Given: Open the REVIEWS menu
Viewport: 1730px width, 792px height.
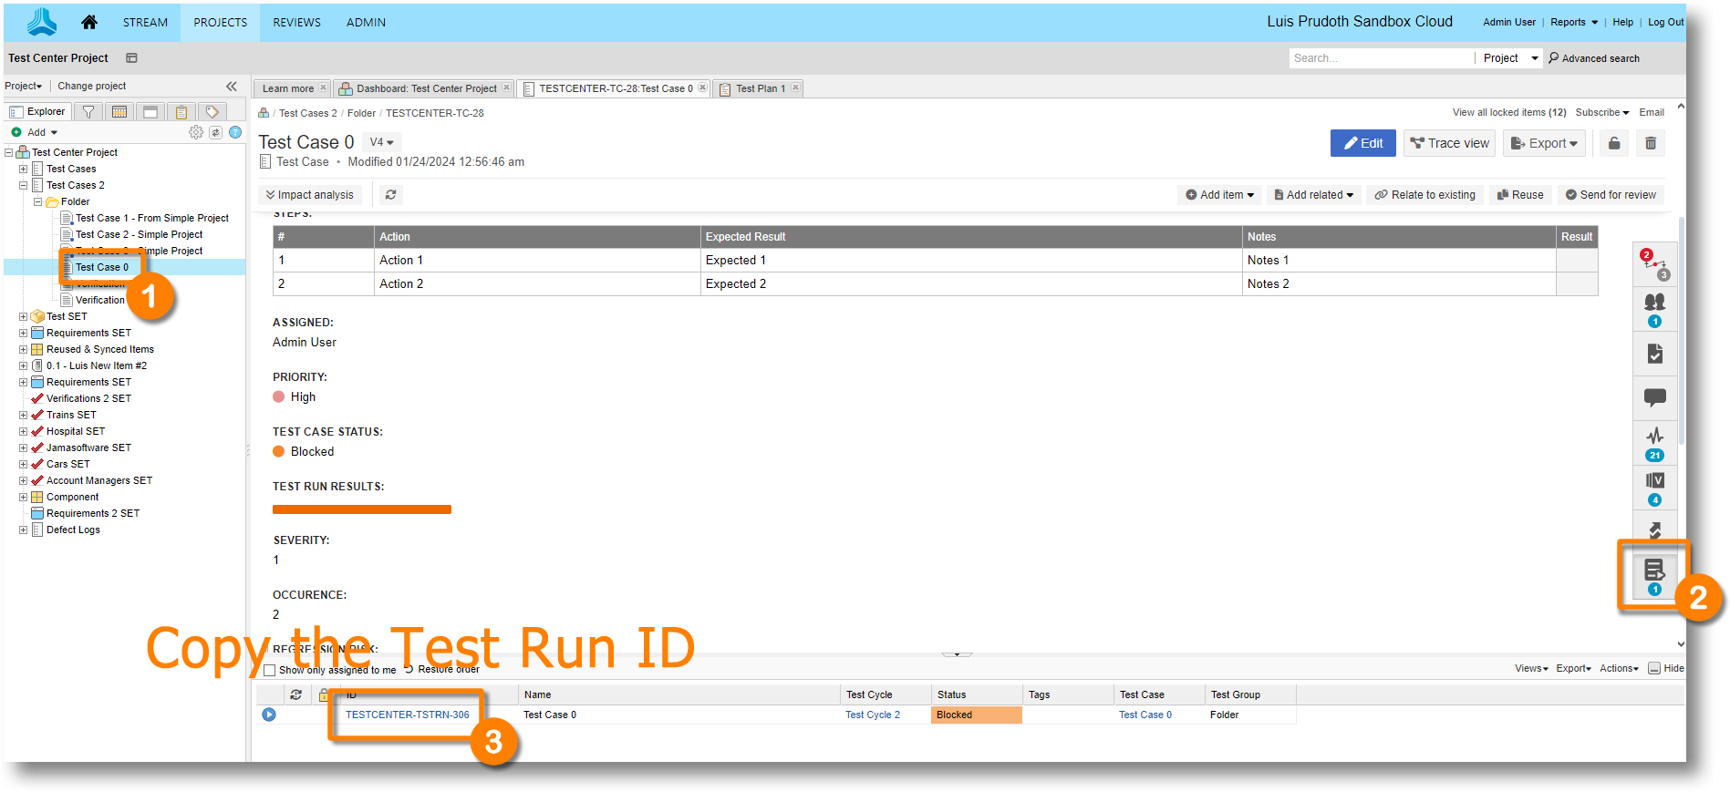Looking at the screenshot, I should pos(296,22).
